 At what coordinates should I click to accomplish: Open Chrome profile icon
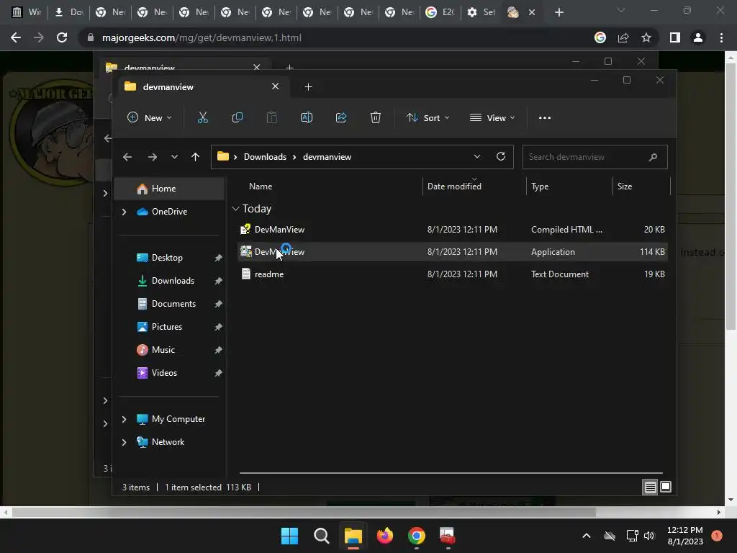(x=698, y=37)
